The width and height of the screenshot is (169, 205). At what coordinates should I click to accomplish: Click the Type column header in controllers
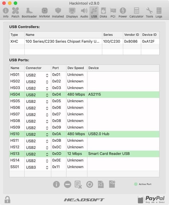(17, 35)
